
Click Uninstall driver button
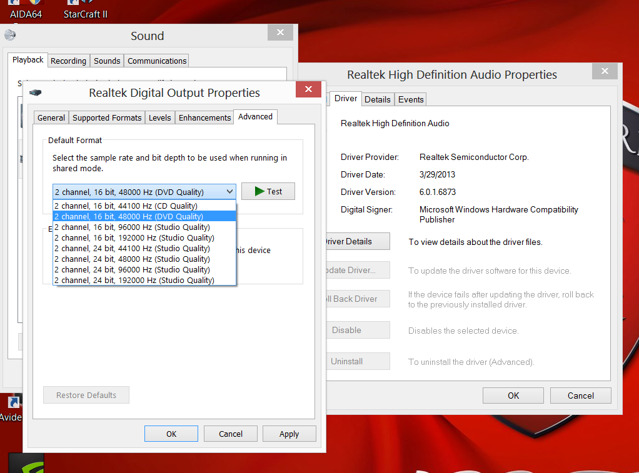pyautogui.click(x=358, y=361)
